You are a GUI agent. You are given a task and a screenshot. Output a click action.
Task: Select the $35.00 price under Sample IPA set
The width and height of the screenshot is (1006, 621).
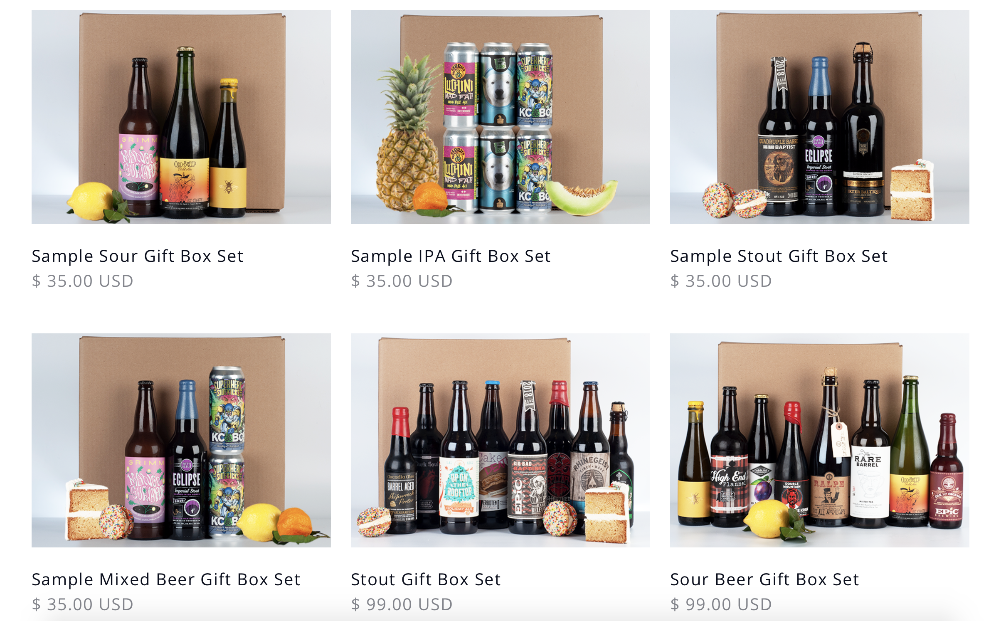402,281
